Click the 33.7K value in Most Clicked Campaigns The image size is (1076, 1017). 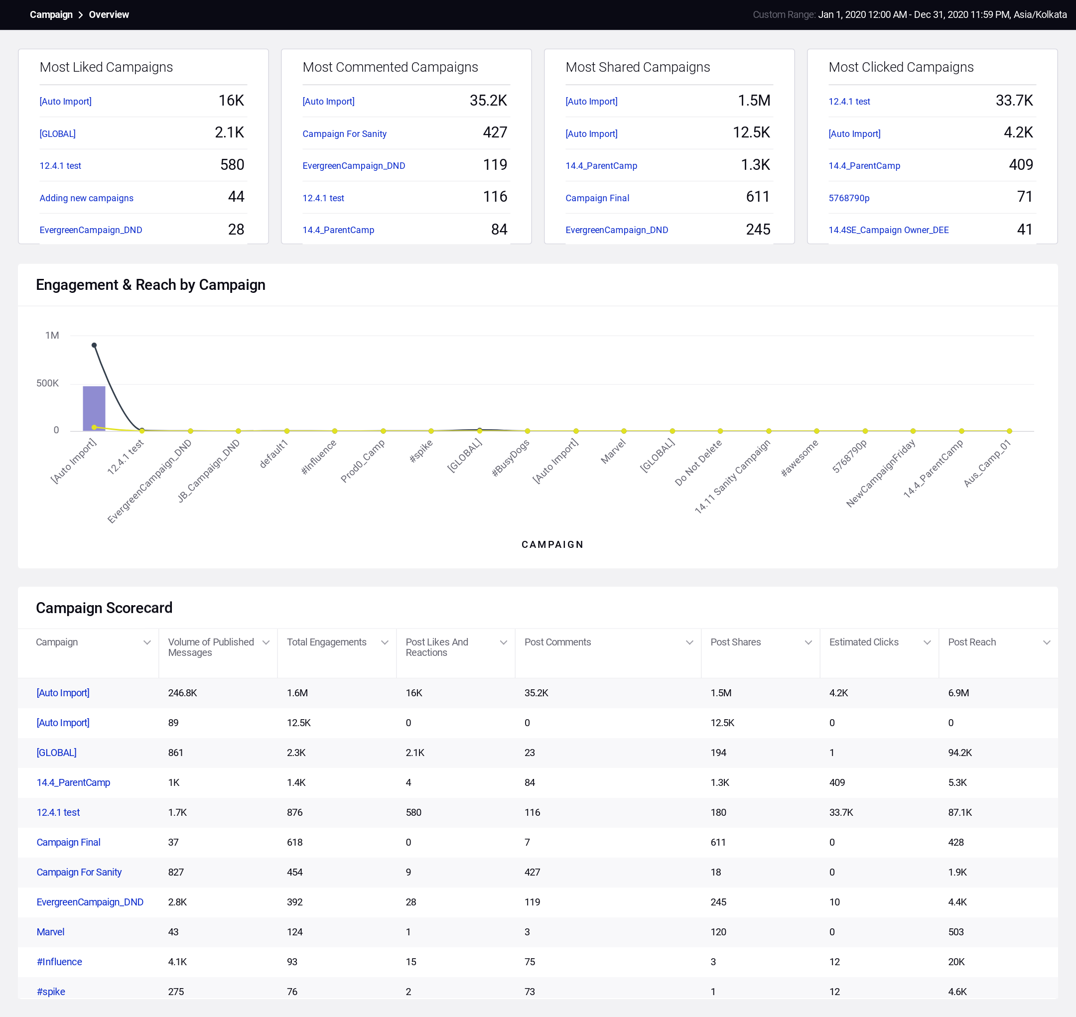1015,100
